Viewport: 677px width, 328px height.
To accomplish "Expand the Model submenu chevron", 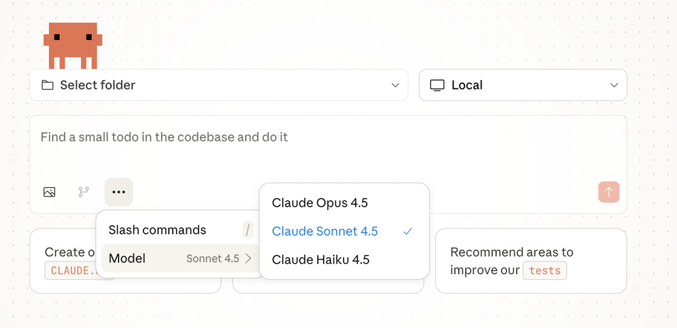I will (x=249, y=259).
